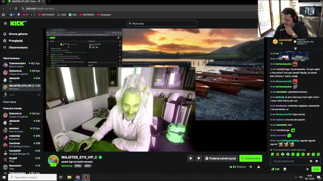
Task: Click the KICK logo
Action: (x=18, y=23)
